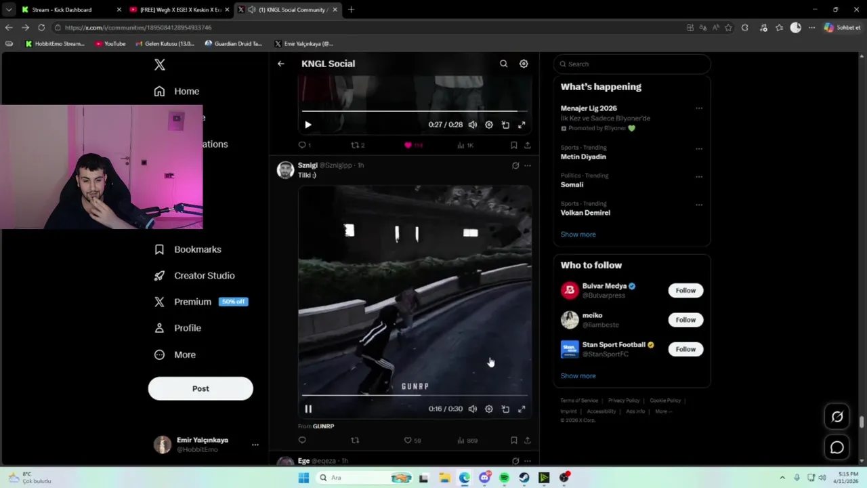Switch to FREE Wegh X EGE tab
867x488 pixels.
point(180,9)
